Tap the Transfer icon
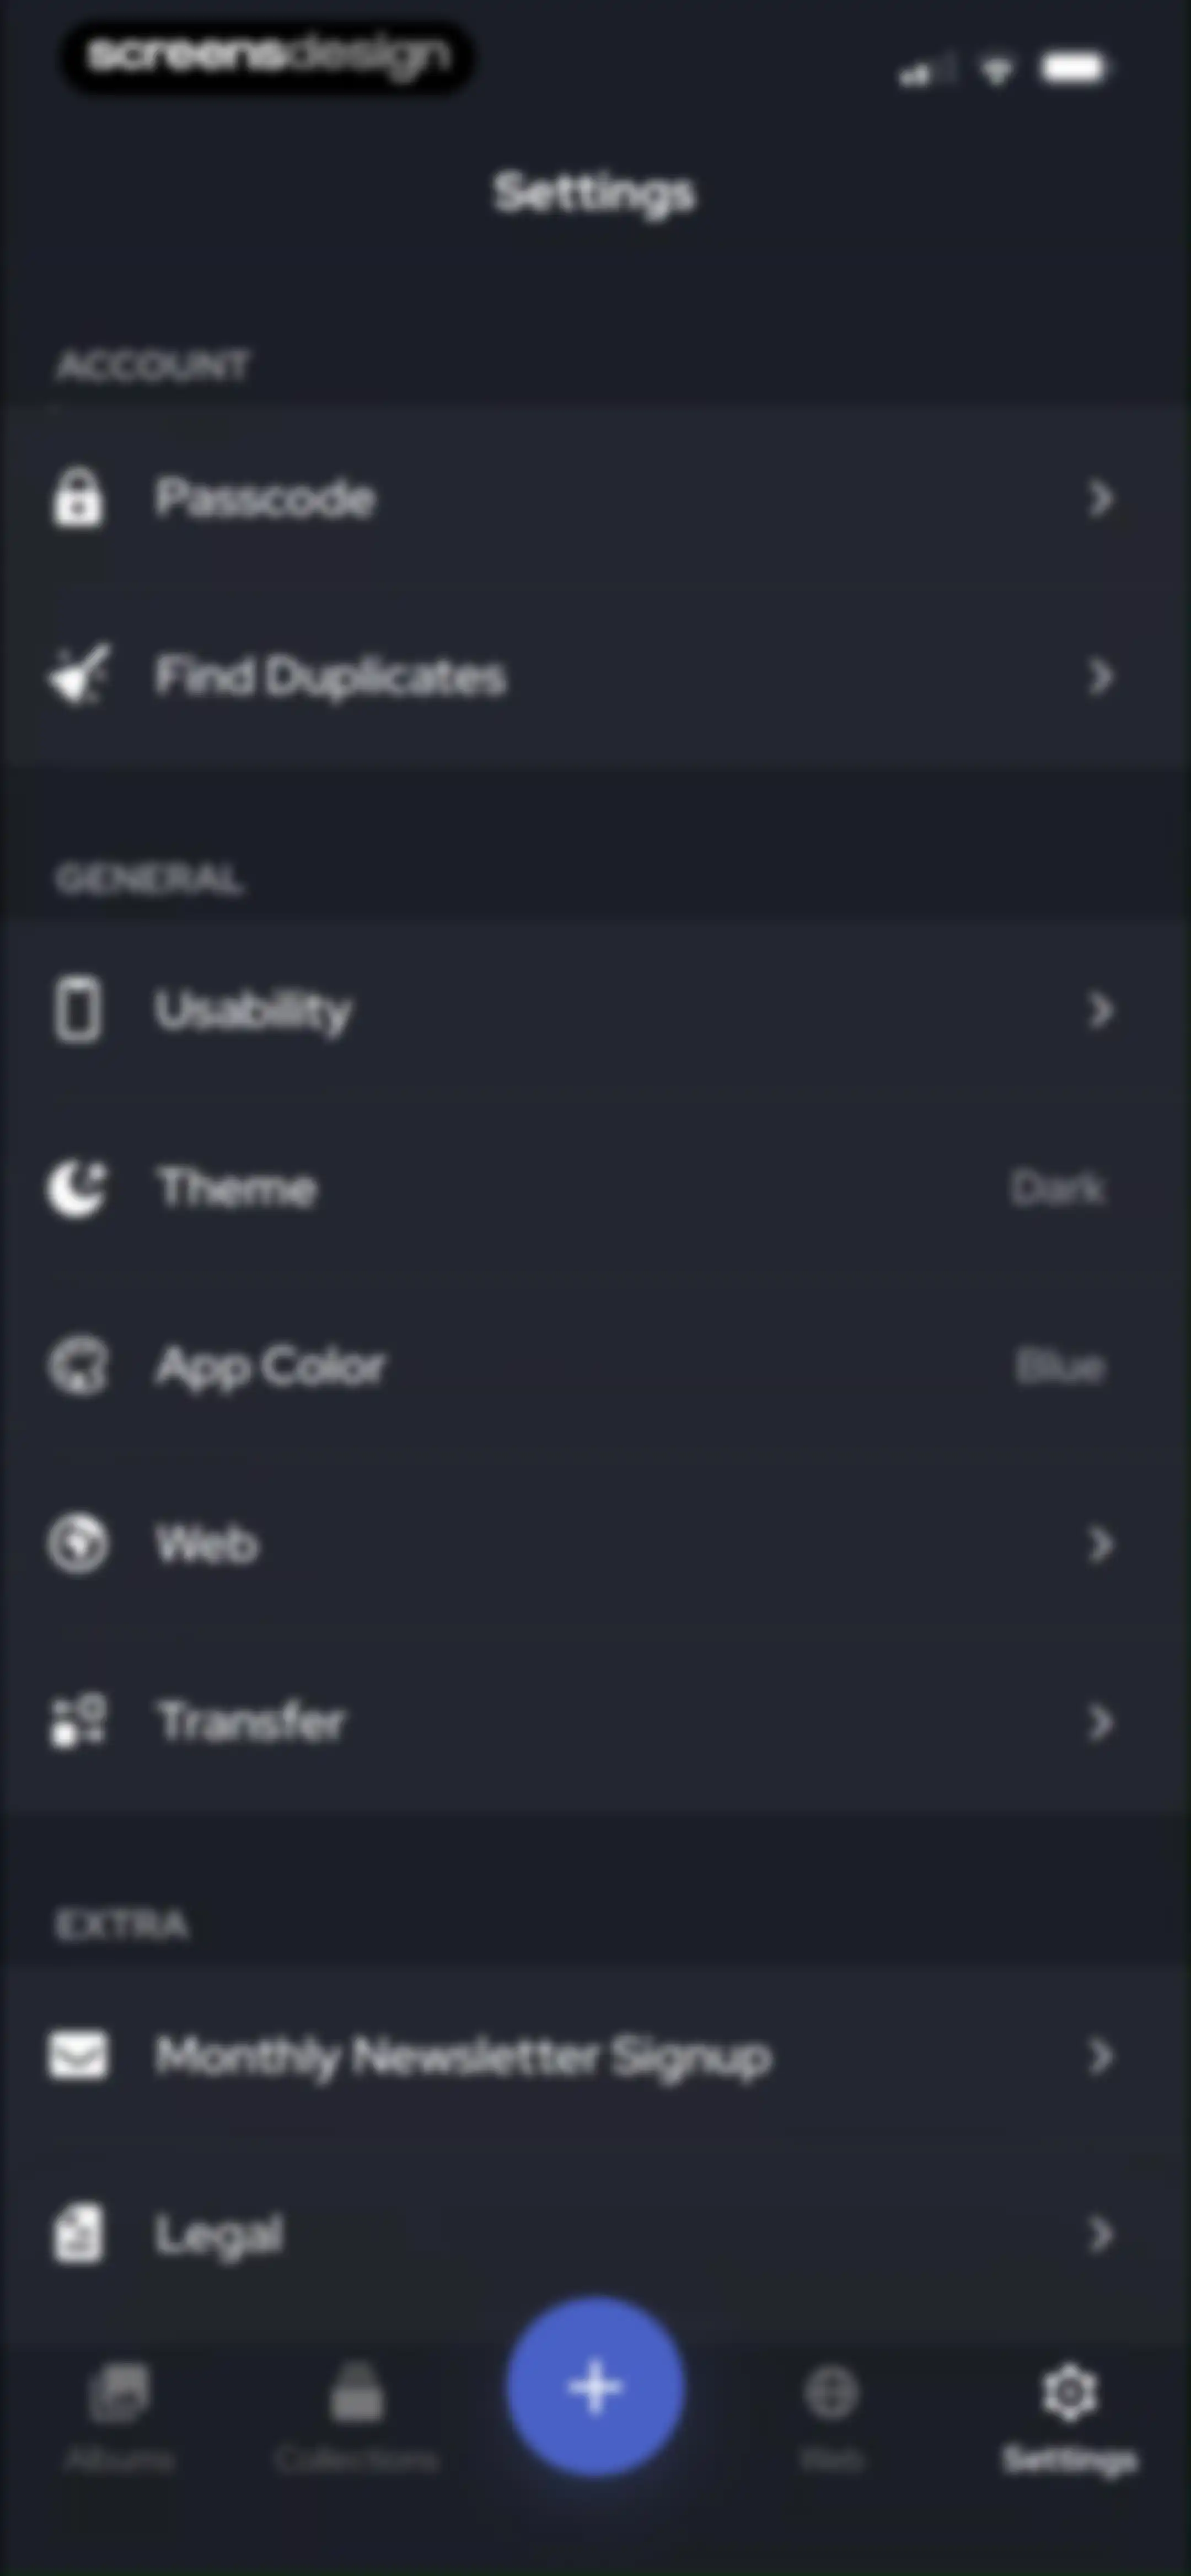Image resolution: width=1191 pixels, height=2576 pixels. click(x=77, y=1721)
